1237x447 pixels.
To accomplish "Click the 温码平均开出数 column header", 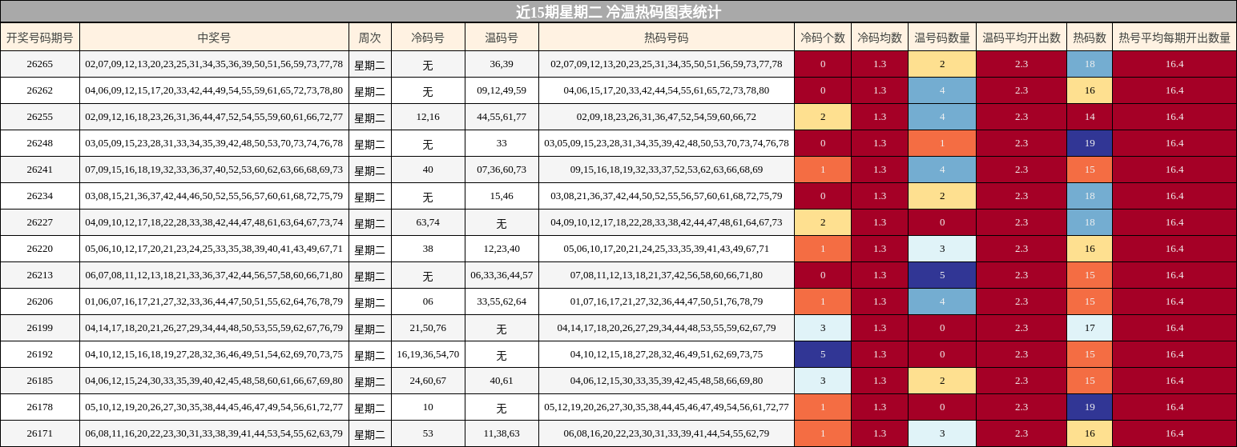I will pyautogui.click(x=1021, y=38).
